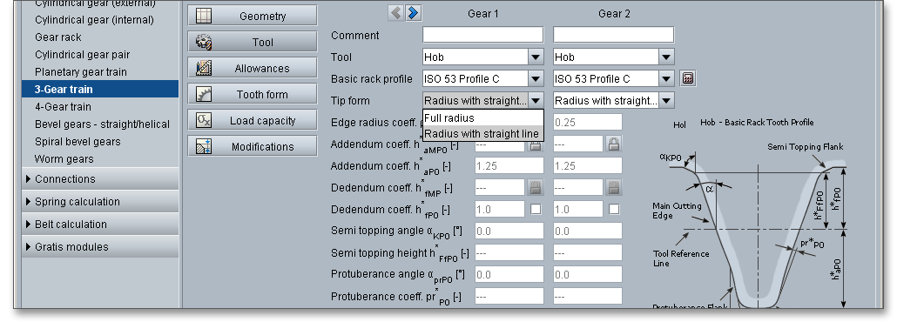
Task: Click the Geometry grid icon
Action: (x=204, y=16)
